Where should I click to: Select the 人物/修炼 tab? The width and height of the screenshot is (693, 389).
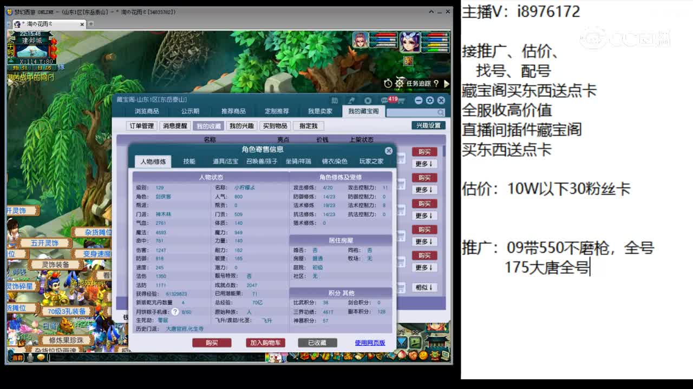click(x=153, y=162)
